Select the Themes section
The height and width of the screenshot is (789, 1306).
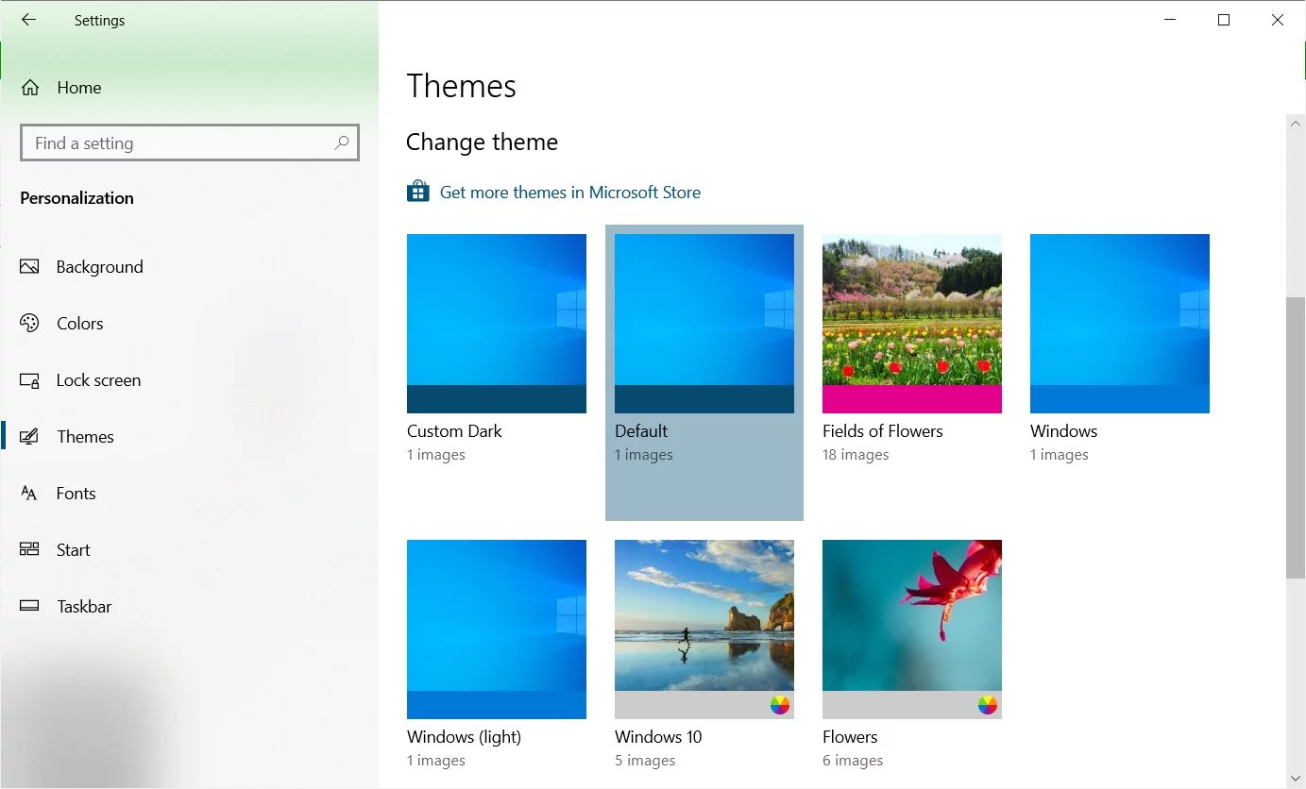coord(189,437)
